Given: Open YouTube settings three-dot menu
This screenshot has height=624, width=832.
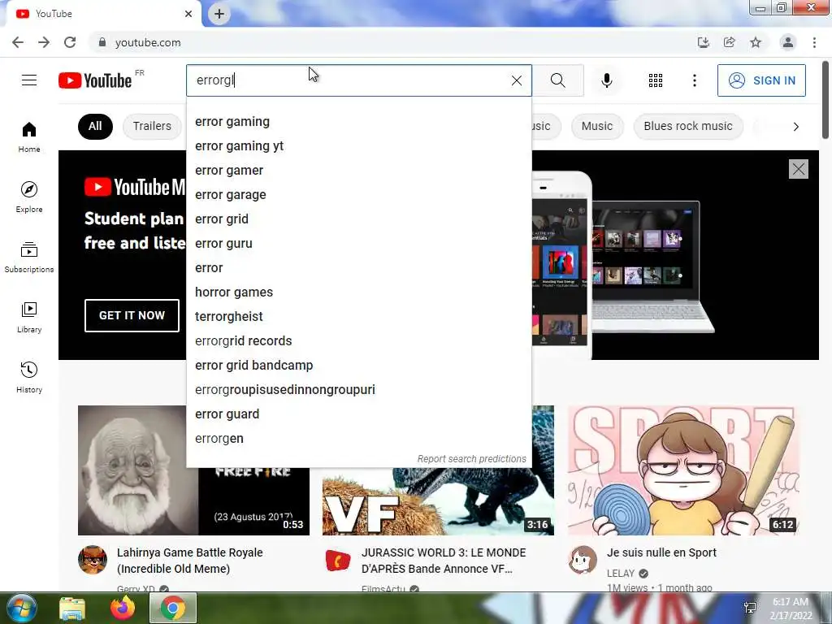Looking at the screenshot, I should tap(695, 80).
